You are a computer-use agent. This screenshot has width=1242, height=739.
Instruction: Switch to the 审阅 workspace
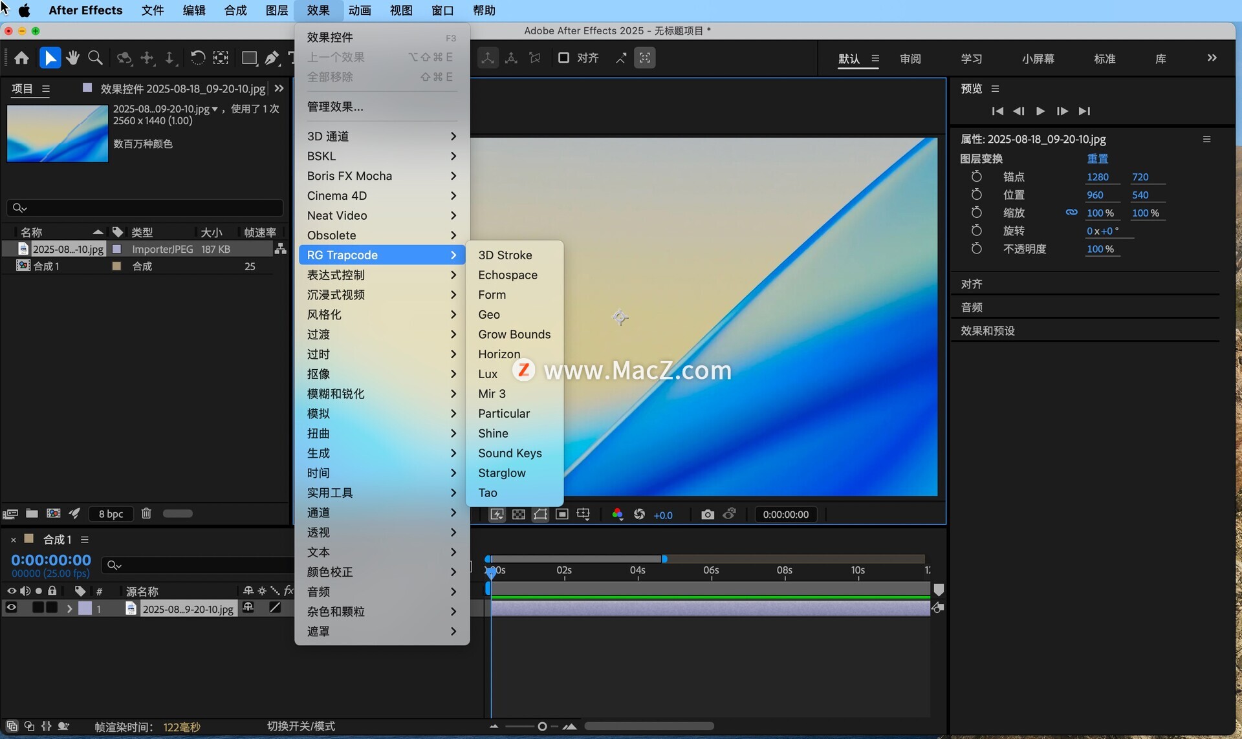tap(910, 59)
